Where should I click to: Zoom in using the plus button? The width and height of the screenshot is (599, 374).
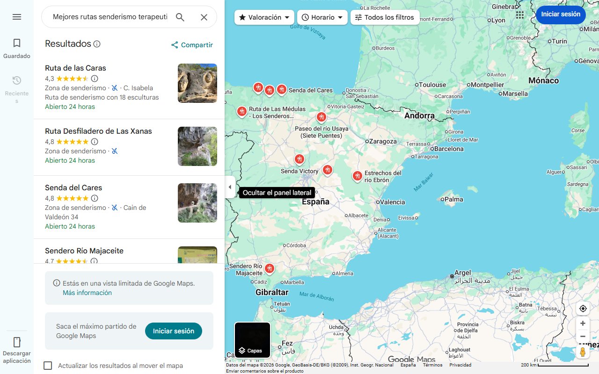click(x=583, y=323)
